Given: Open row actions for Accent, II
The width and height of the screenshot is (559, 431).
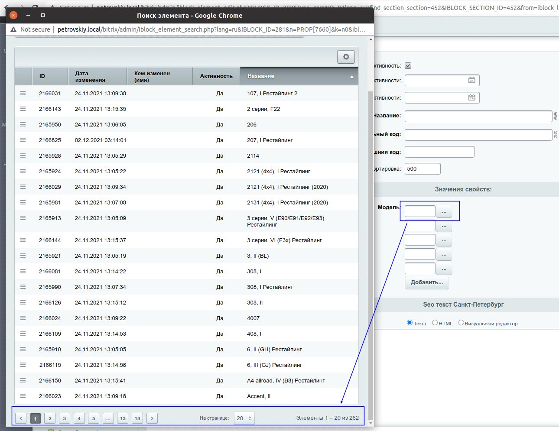Looking at the screenshot, I should 23,396.
